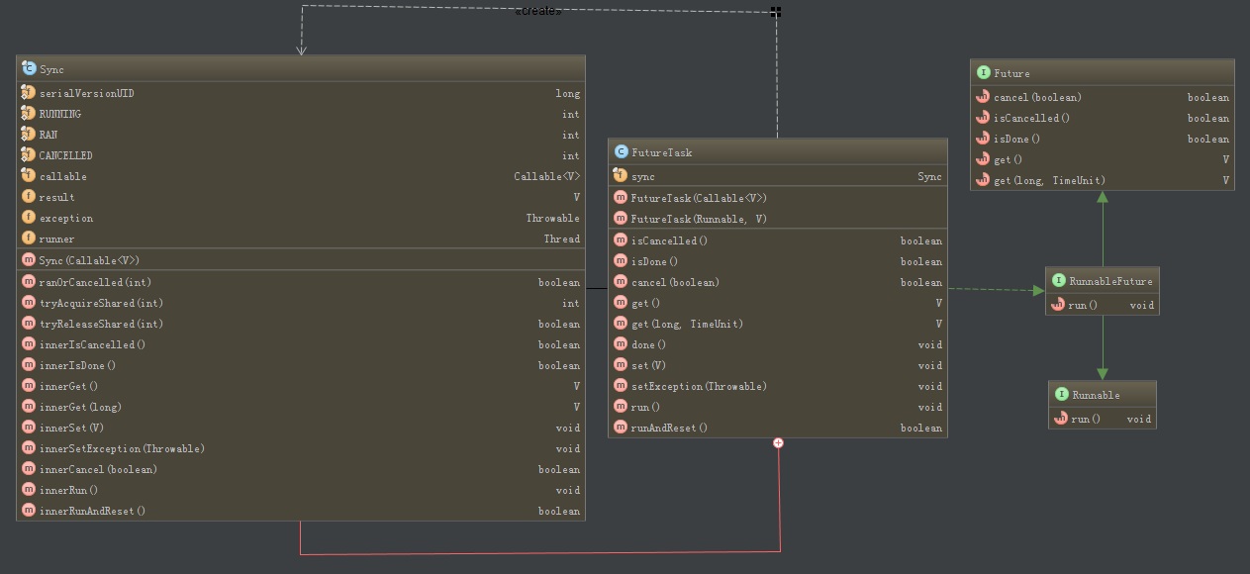This screenshot has width=1250, height=574.
Task: Select isDone() in the FutureTask class
Action: tap(778, 261)
